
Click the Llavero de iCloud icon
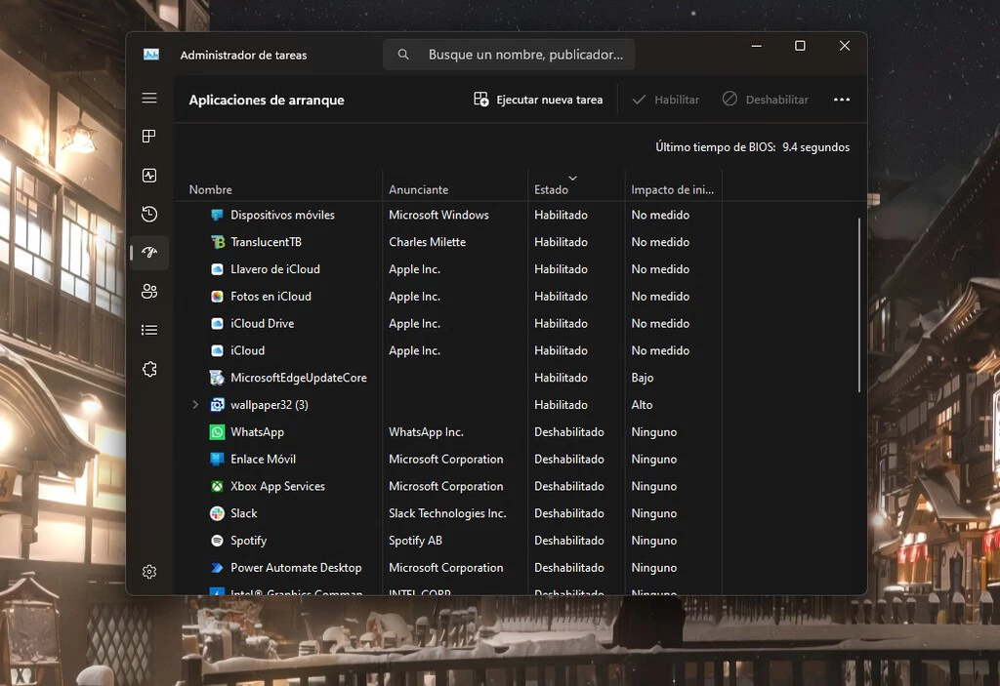click(x=218, y=269)
